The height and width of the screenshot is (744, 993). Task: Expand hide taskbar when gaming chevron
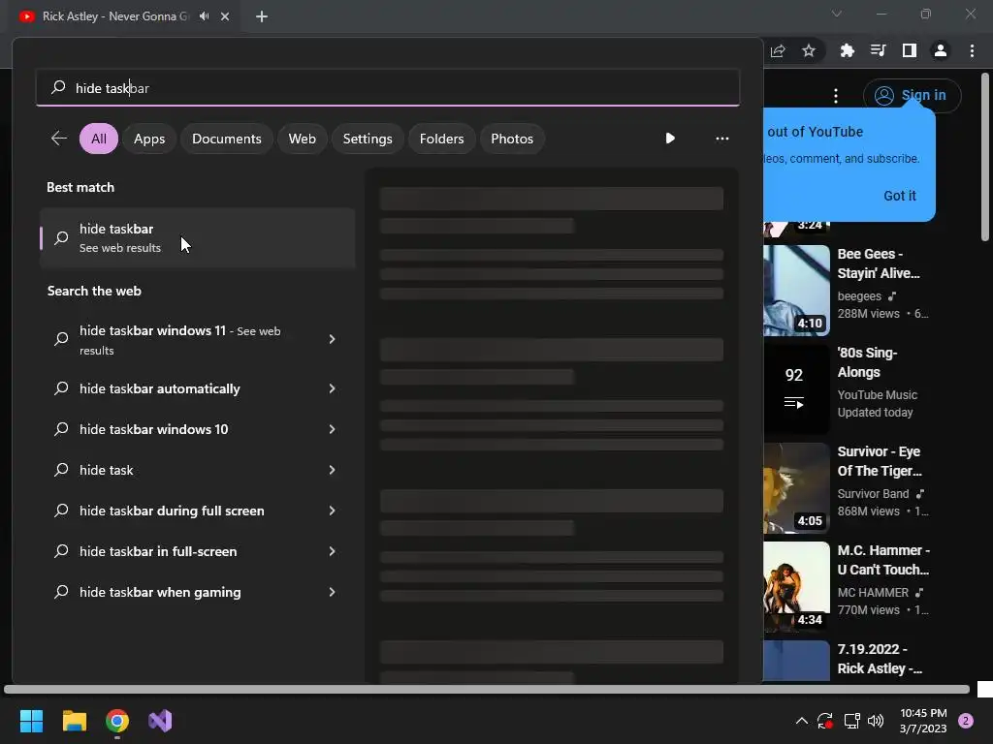332,592
